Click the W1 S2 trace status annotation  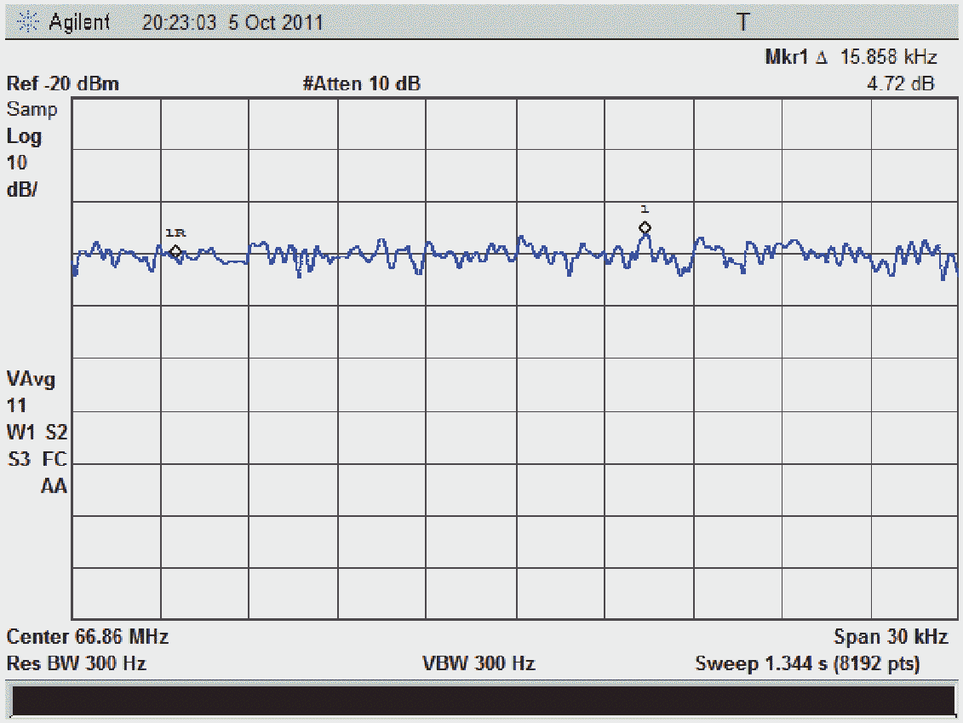pos(37,433)
